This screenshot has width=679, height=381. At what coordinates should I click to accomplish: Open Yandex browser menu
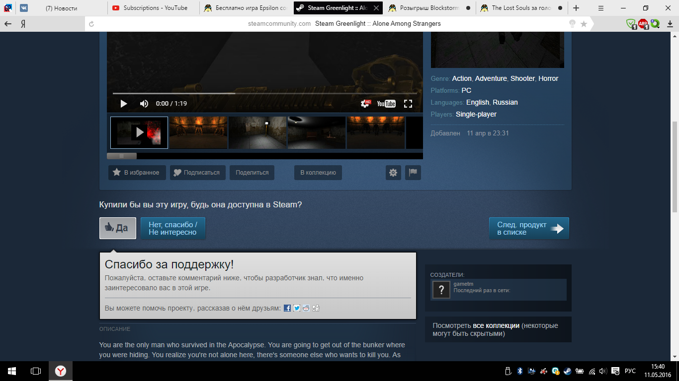(600, 8)
